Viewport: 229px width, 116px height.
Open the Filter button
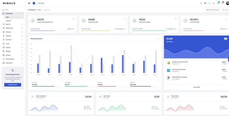[225, 10]
